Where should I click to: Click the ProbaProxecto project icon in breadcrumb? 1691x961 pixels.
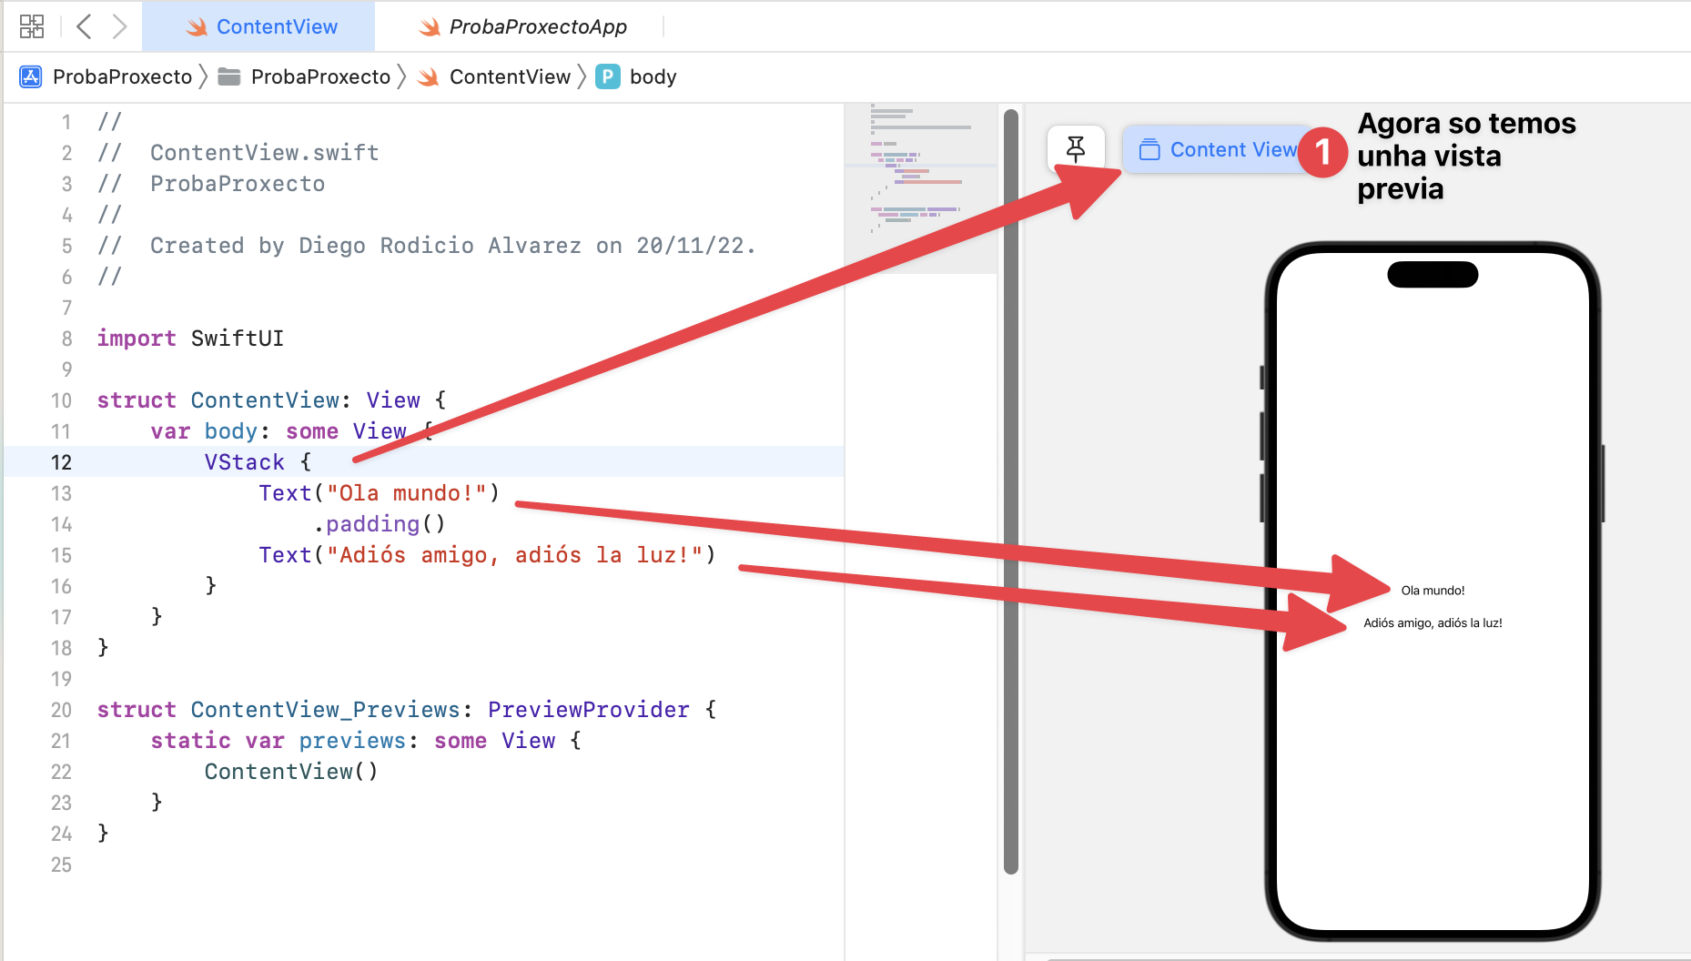click(30, 76)
